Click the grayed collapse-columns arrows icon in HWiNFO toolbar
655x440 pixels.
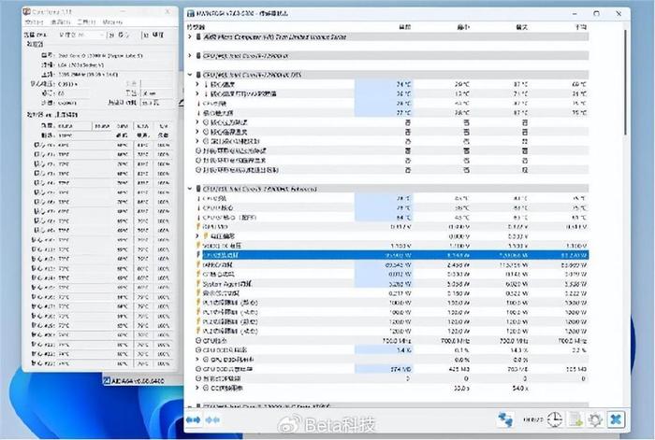pos(212,419)
